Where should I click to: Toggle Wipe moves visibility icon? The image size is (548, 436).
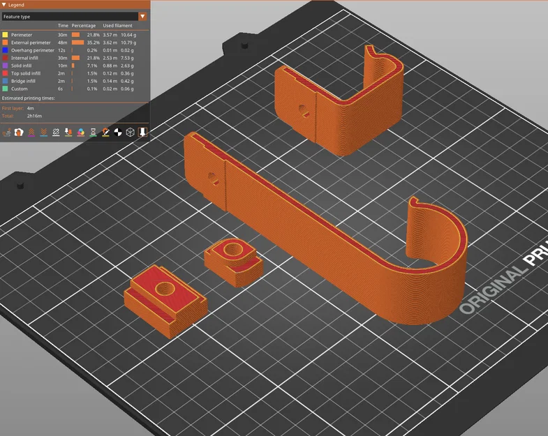pyautogui.click(x=19, y=133)
